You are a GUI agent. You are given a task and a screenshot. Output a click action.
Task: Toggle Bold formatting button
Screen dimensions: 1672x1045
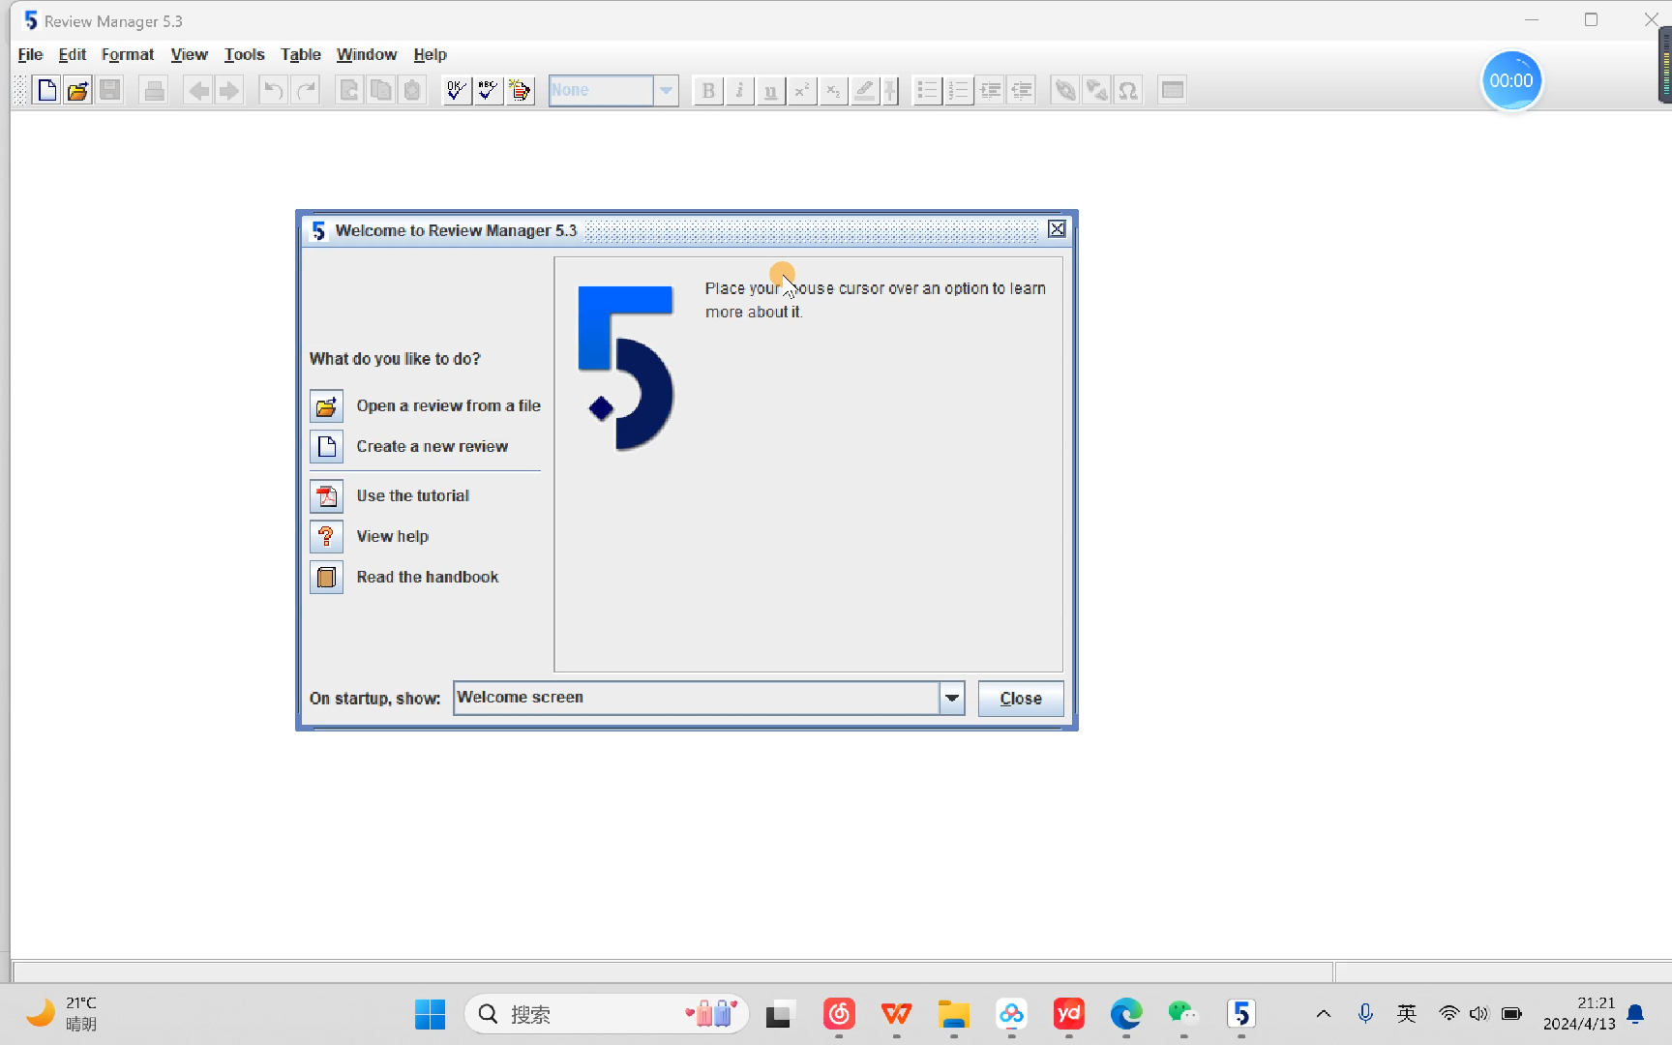[x=708, y=90]
